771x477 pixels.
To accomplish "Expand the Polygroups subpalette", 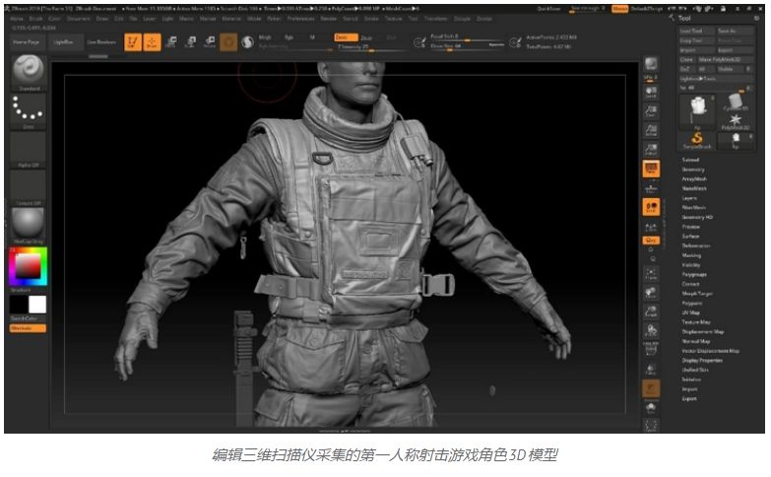I will point(694,274).
